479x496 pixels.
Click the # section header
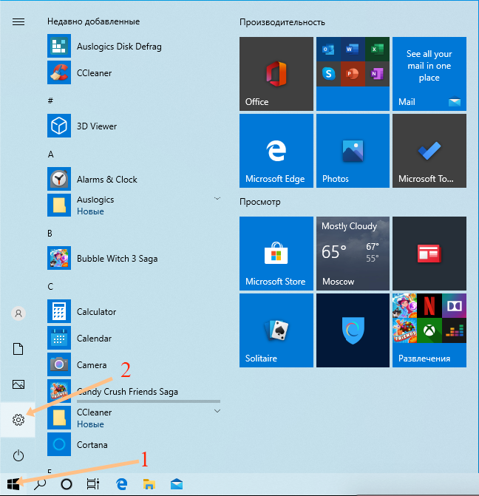click(x=50, y=101)
